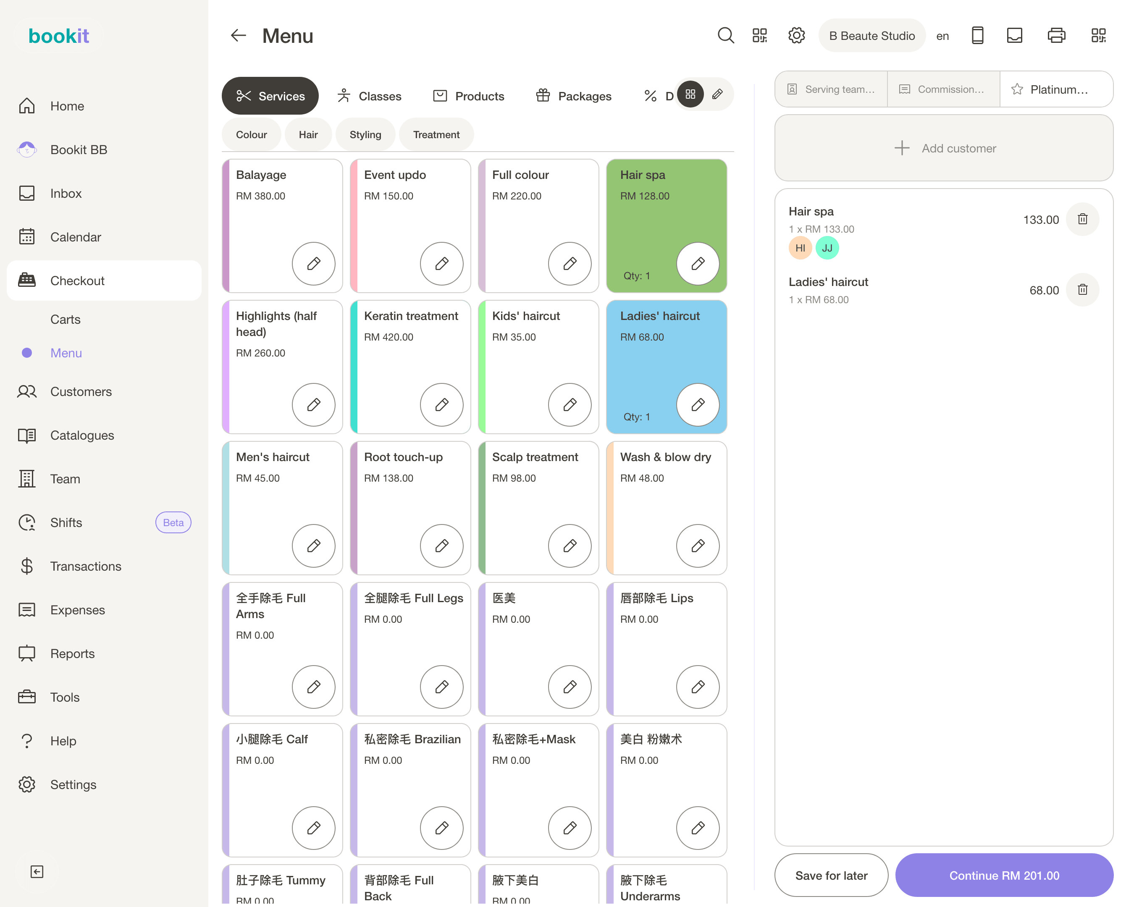Viewport: 1134px width, 907px height.
Task: Filter services by Styling category
Action: [x=365, y=135]
